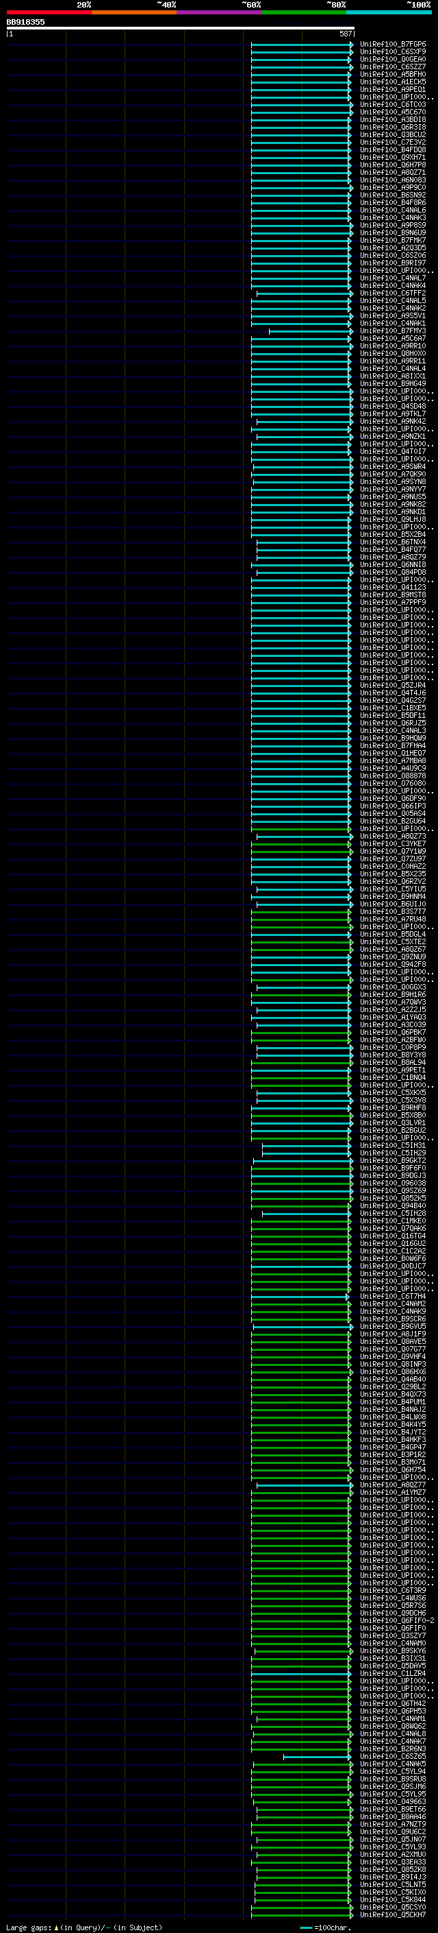Viewport: 438px width, 1933px height.
Task: Select the UniRef100_A1YAQ3 label
Action: 392,1018
